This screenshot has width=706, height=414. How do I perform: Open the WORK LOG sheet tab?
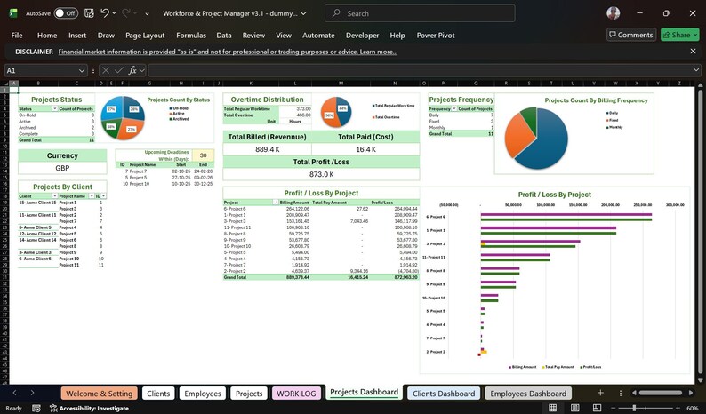coord(296,394)
